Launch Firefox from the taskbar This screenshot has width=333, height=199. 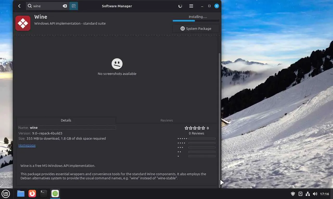pos(32,194)
